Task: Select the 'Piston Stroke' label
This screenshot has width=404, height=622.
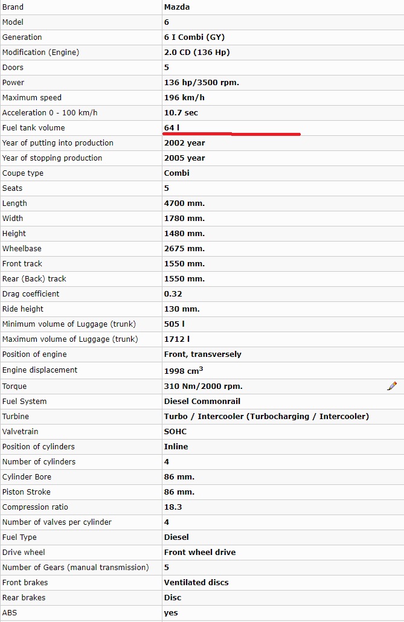Action: tap(26, 492)
